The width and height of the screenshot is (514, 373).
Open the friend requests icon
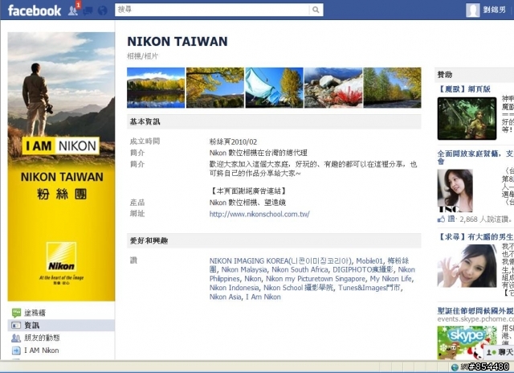[73, 10]
